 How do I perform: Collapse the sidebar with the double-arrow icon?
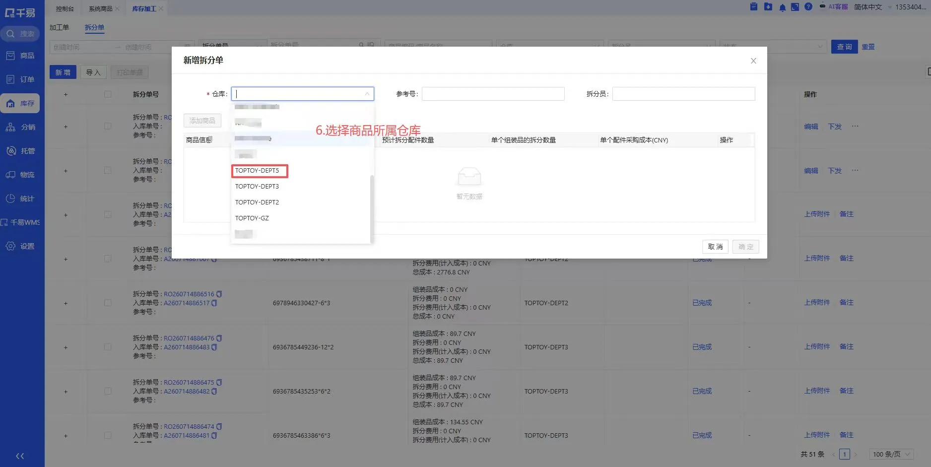tap(20, 456)
